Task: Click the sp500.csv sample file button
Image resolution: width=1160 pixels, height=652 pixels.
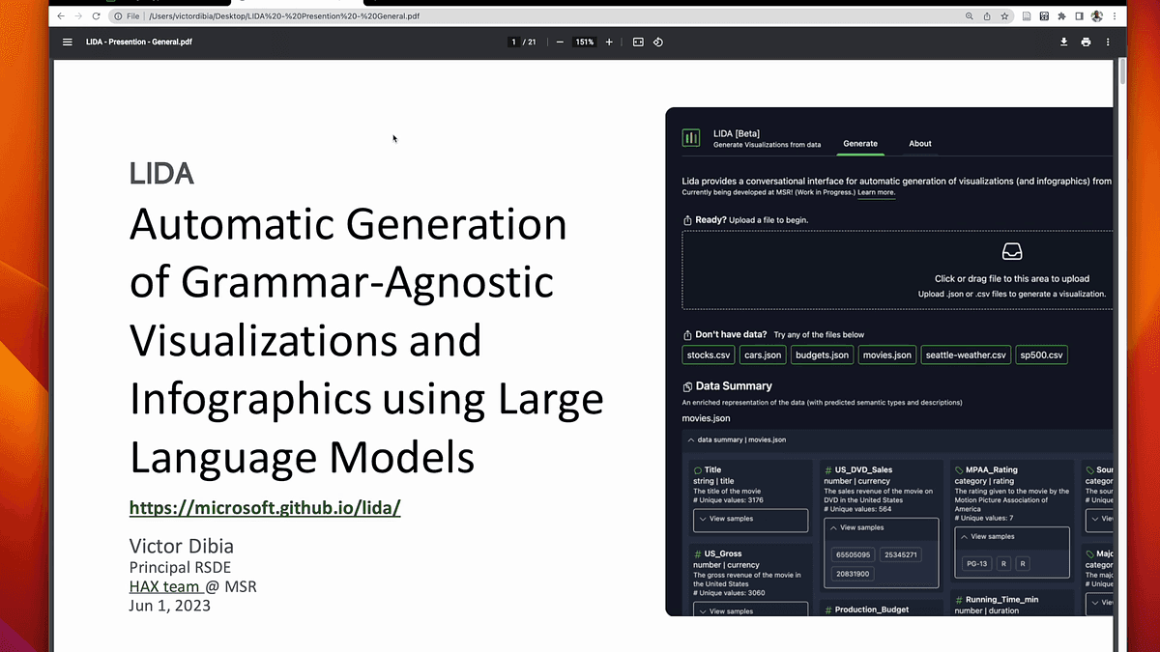Action: click(x=1042, y=355)
